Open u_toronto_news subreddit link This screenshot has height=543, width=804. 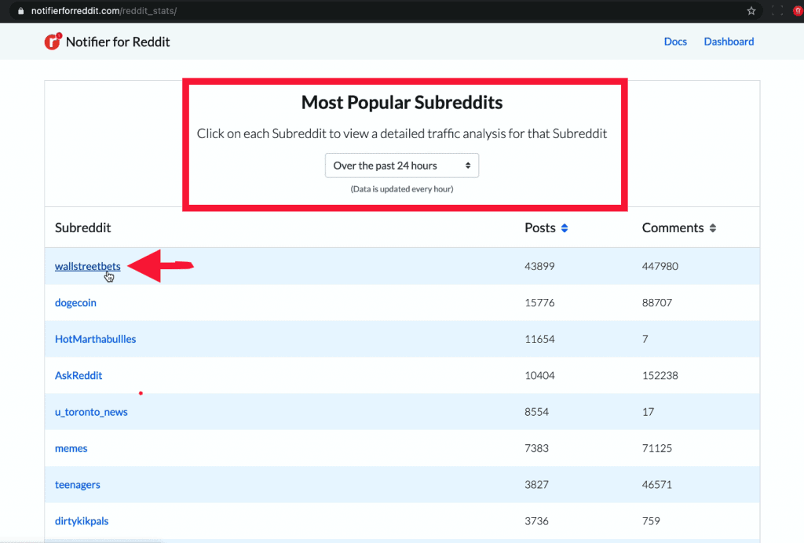pyautogui.click(x=91, y=412)
